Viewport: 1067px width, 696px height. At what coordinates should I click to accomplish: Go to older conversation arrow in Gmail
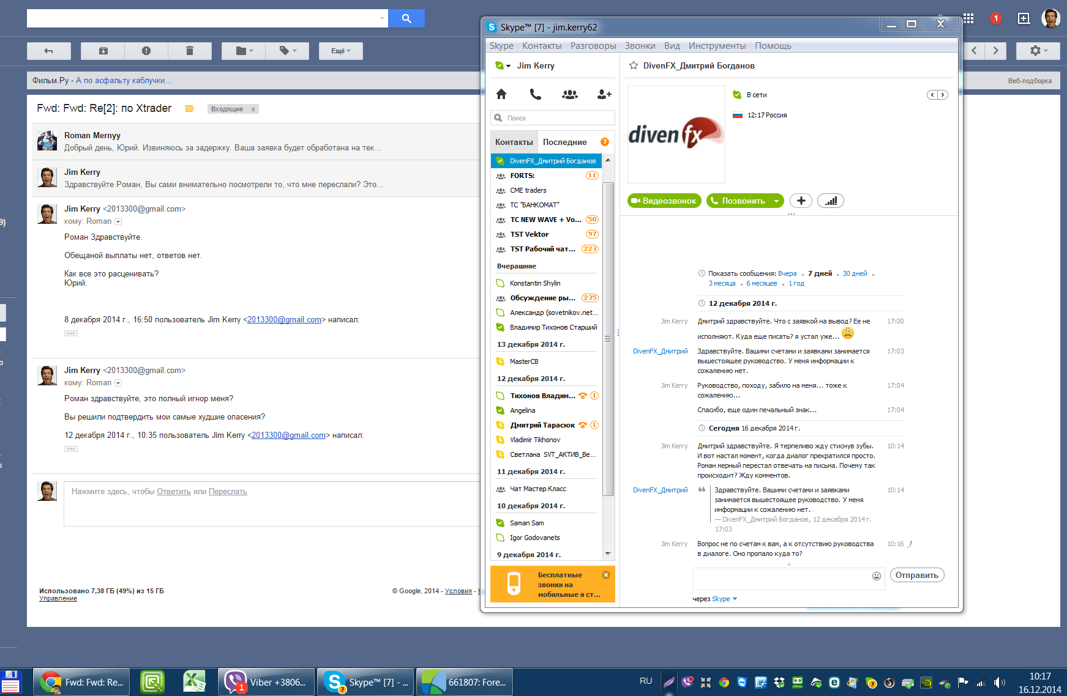996,51
